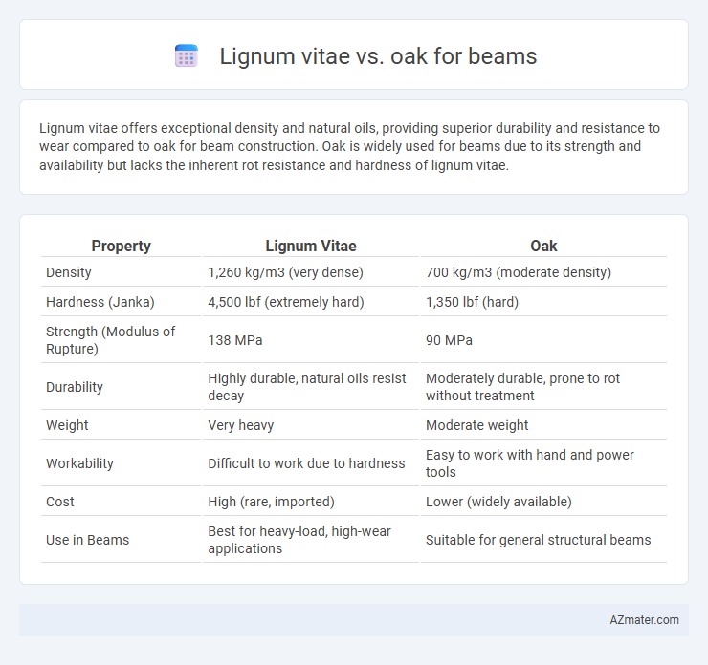Click 'Lower (widely available)' cell
The image size is (708, 665).
click(498, 502)
